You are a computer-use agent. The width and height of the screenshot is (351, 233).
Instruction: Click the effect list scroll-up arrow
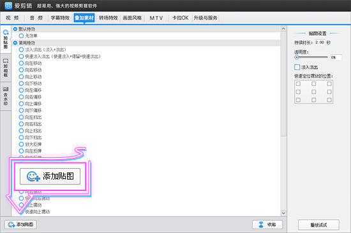[x=283, y=29]
